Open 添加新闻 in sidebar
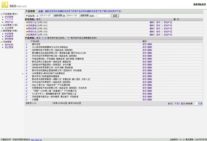Viewport: 207px width, 141px height. point(9,36)
